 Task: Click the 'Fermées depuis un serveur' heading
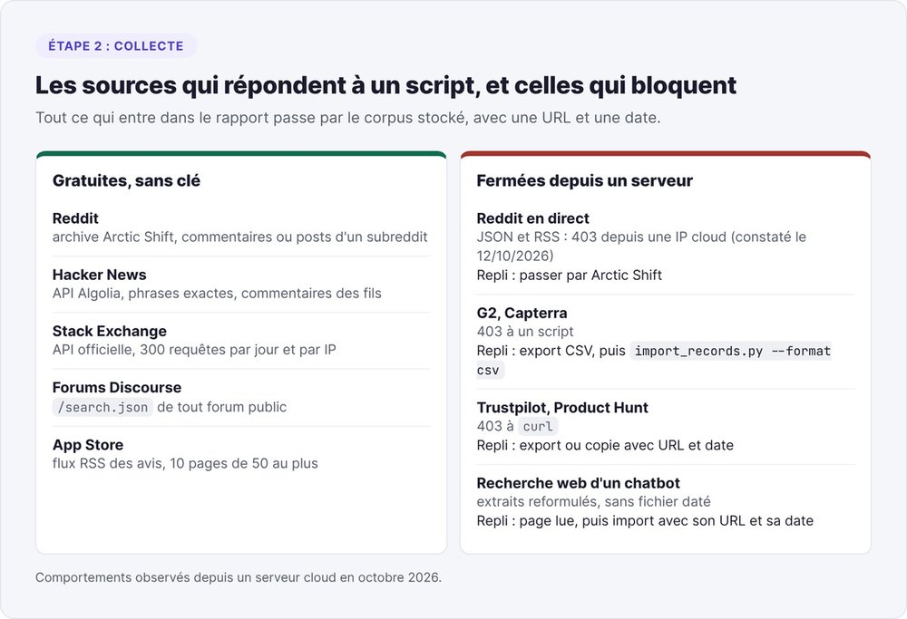pyautogui.click(x=584, y=180)
